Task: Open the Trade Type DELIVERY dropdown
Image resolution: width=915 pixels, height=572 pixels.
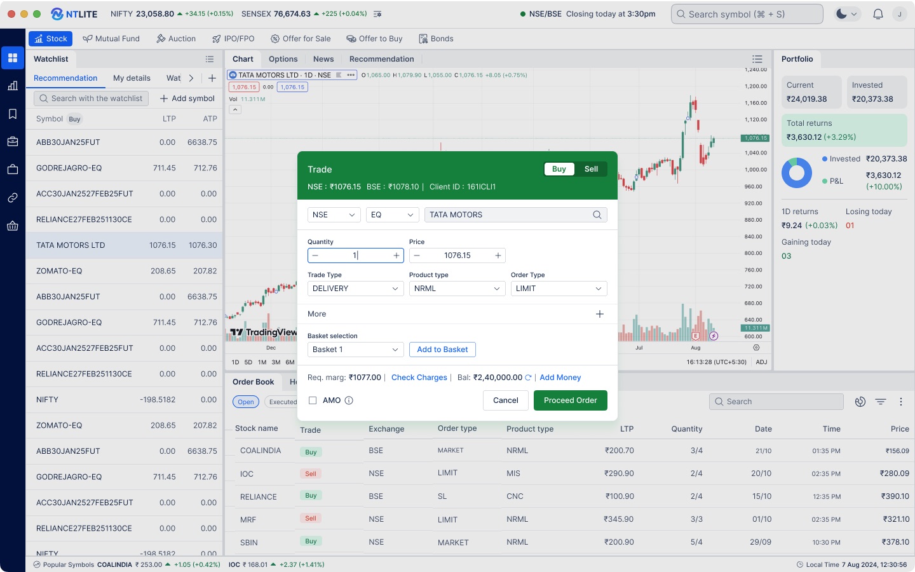Action: [356, 289]
